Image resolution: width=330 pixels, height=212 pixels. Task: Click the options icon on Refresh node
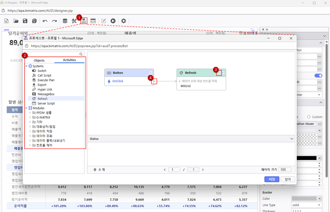[219, 73]
